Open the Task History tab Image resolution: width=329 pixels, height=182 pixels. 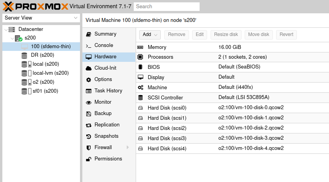click(x=109, y=90)
